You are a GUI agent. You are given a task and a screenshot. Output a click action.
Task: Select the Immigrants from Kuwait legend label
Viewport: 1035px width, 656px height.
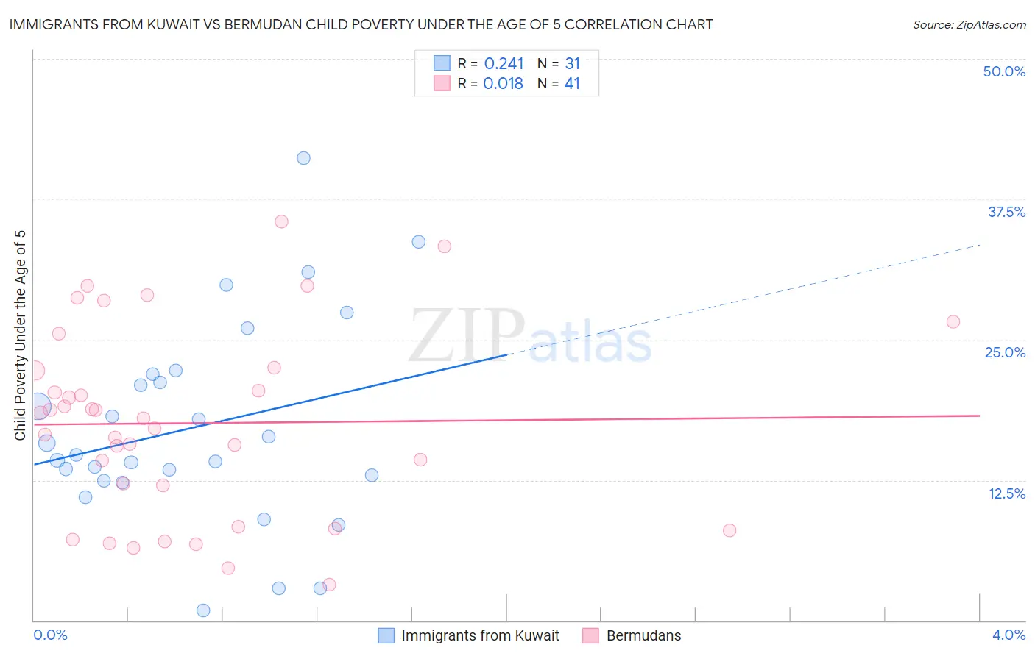point(480,635)
